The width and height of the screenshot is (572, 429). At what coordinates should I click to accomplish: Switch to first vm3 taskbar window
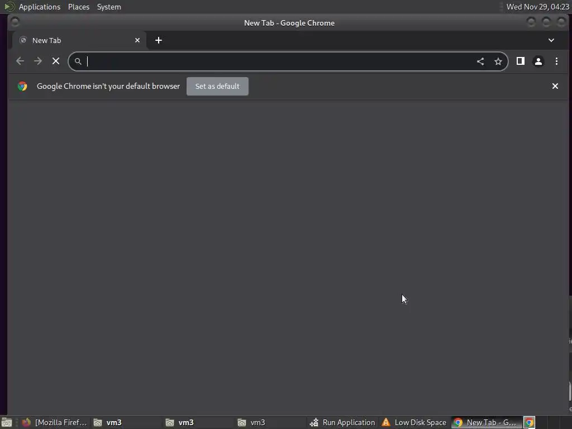(127, 422)
